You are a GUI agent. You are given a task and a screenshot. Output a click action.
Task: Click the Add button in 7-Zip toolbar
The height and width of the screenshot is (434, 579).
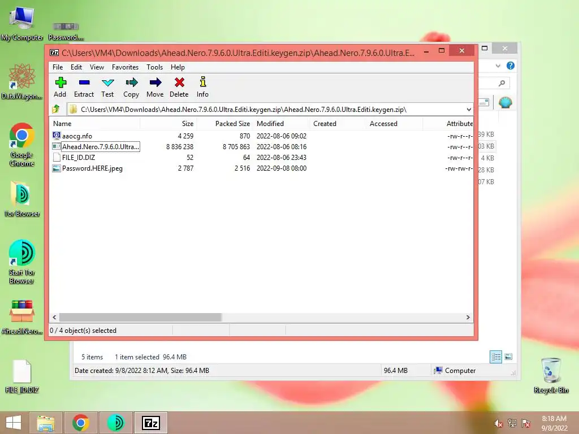(60, 87)
